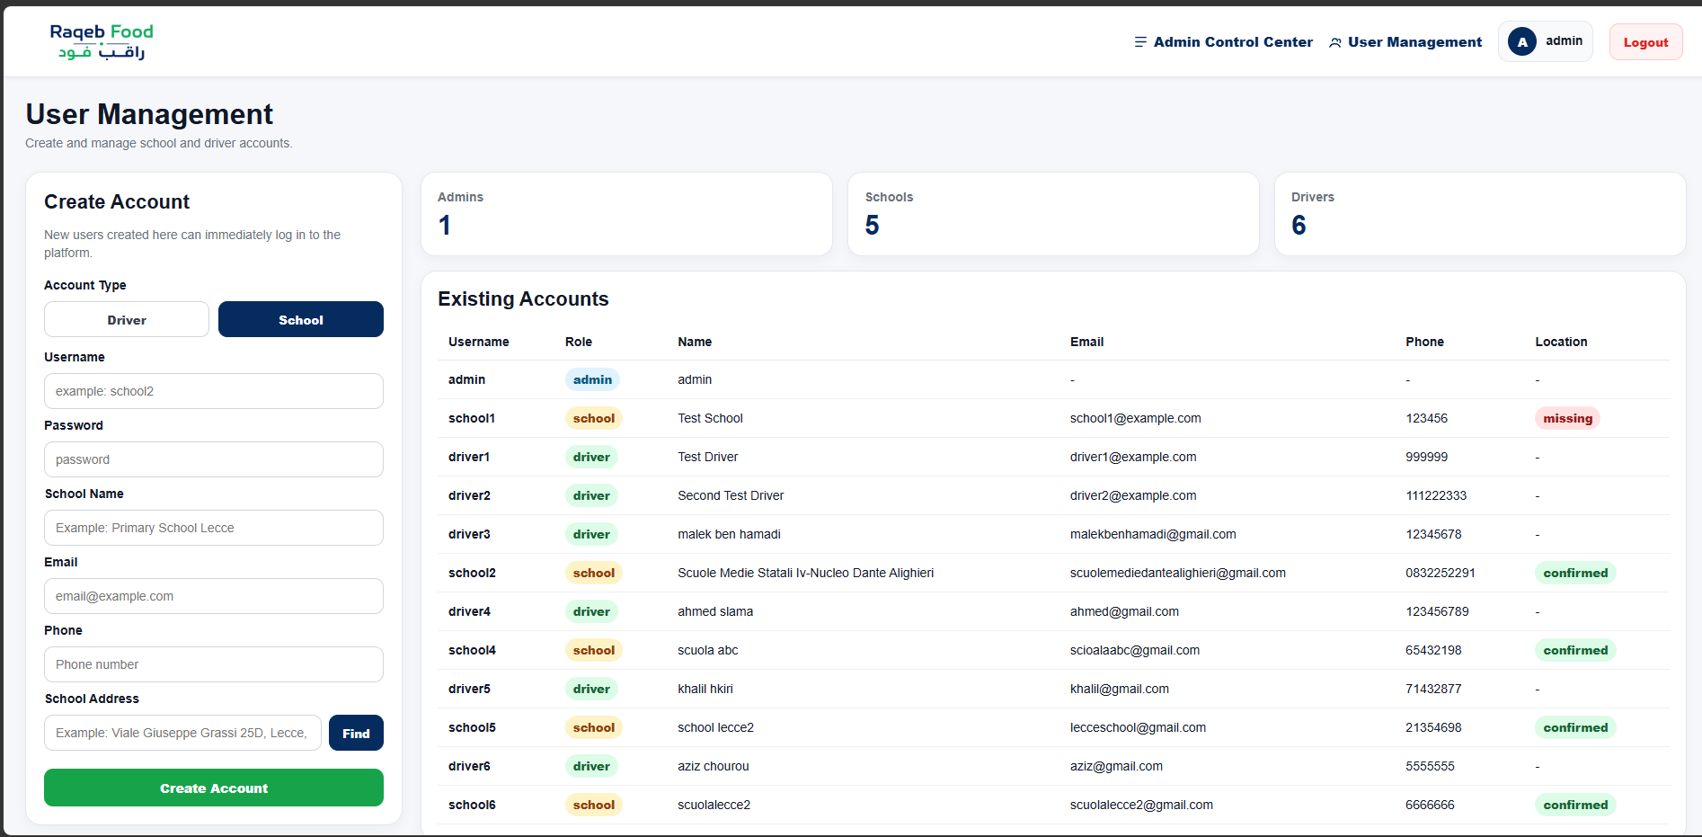Click email driver2@example.com
The height and width of the screenshot is (837, 1702).
[x=1133, y=495]
